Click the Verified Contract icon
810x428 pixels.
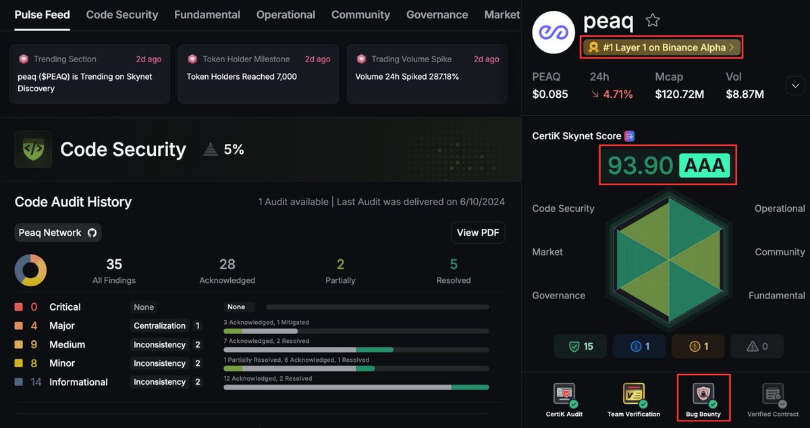tap(772, 395)
